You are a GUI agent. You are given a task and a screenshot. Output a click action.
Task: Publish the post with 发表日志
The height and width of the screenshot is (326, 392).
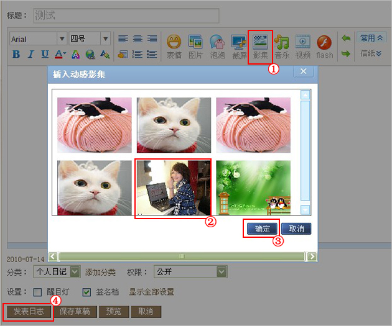[x=29, y=312]
